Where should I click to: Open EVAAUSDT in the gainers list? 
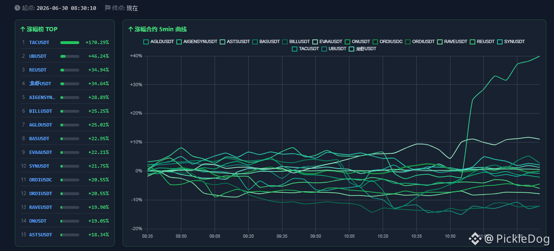[x=41, y=152]
